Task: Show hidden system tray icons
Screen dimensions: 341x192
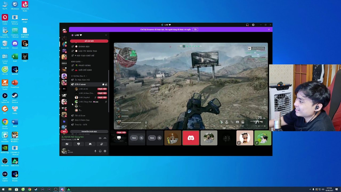Action: (310, 189)
